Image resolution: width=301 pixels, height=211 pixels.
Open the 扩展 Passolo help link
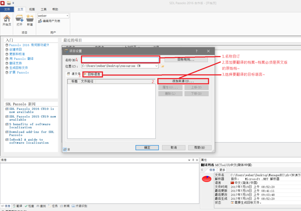[x=19, y=72]
